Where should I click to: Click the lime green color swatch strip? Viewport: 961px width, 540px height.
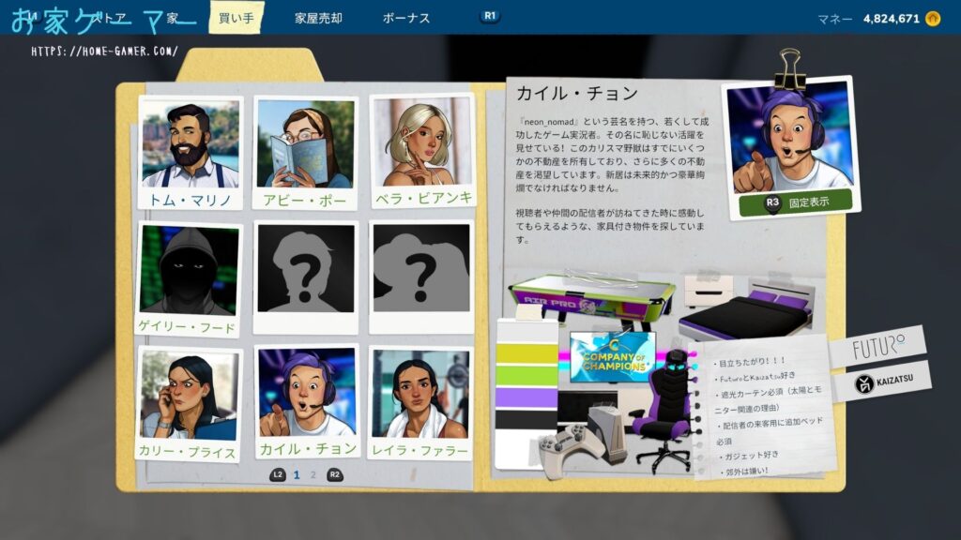tap(526, 374)
